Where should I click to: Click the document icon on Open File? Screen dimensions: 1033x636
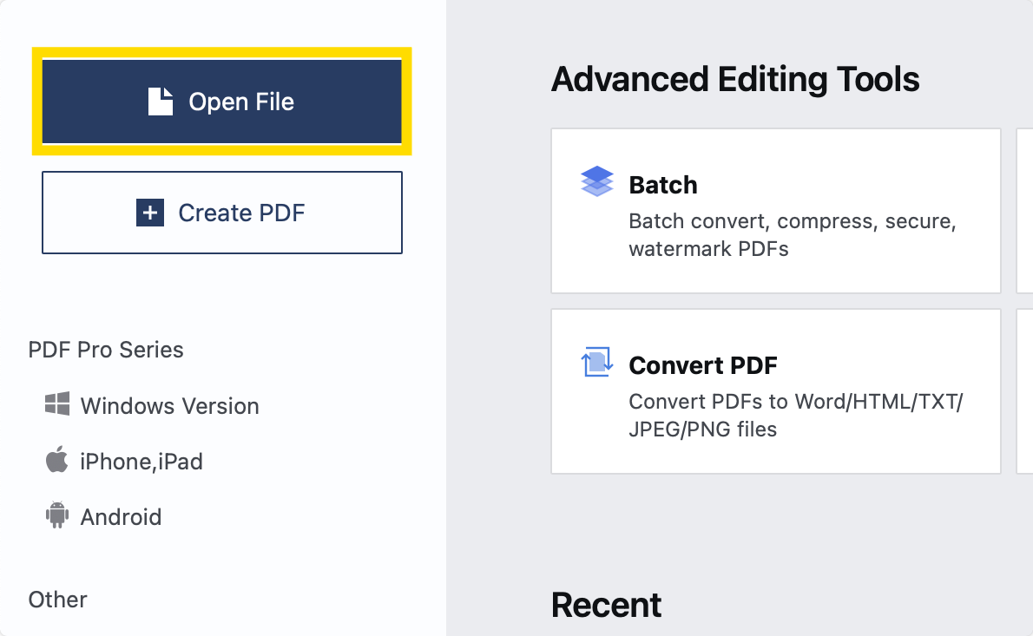161,102
